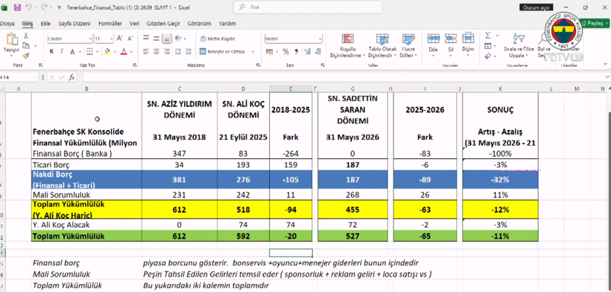Apply the red font color A

click(124, 51)
